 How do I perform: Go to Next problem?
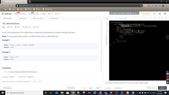tap(98, 88)
